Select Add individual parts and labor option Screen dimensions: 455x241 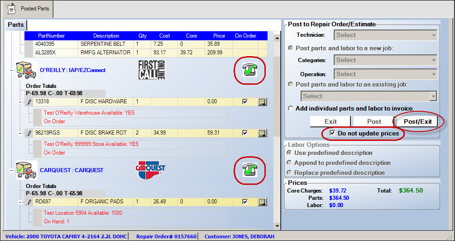coord(290,108)
